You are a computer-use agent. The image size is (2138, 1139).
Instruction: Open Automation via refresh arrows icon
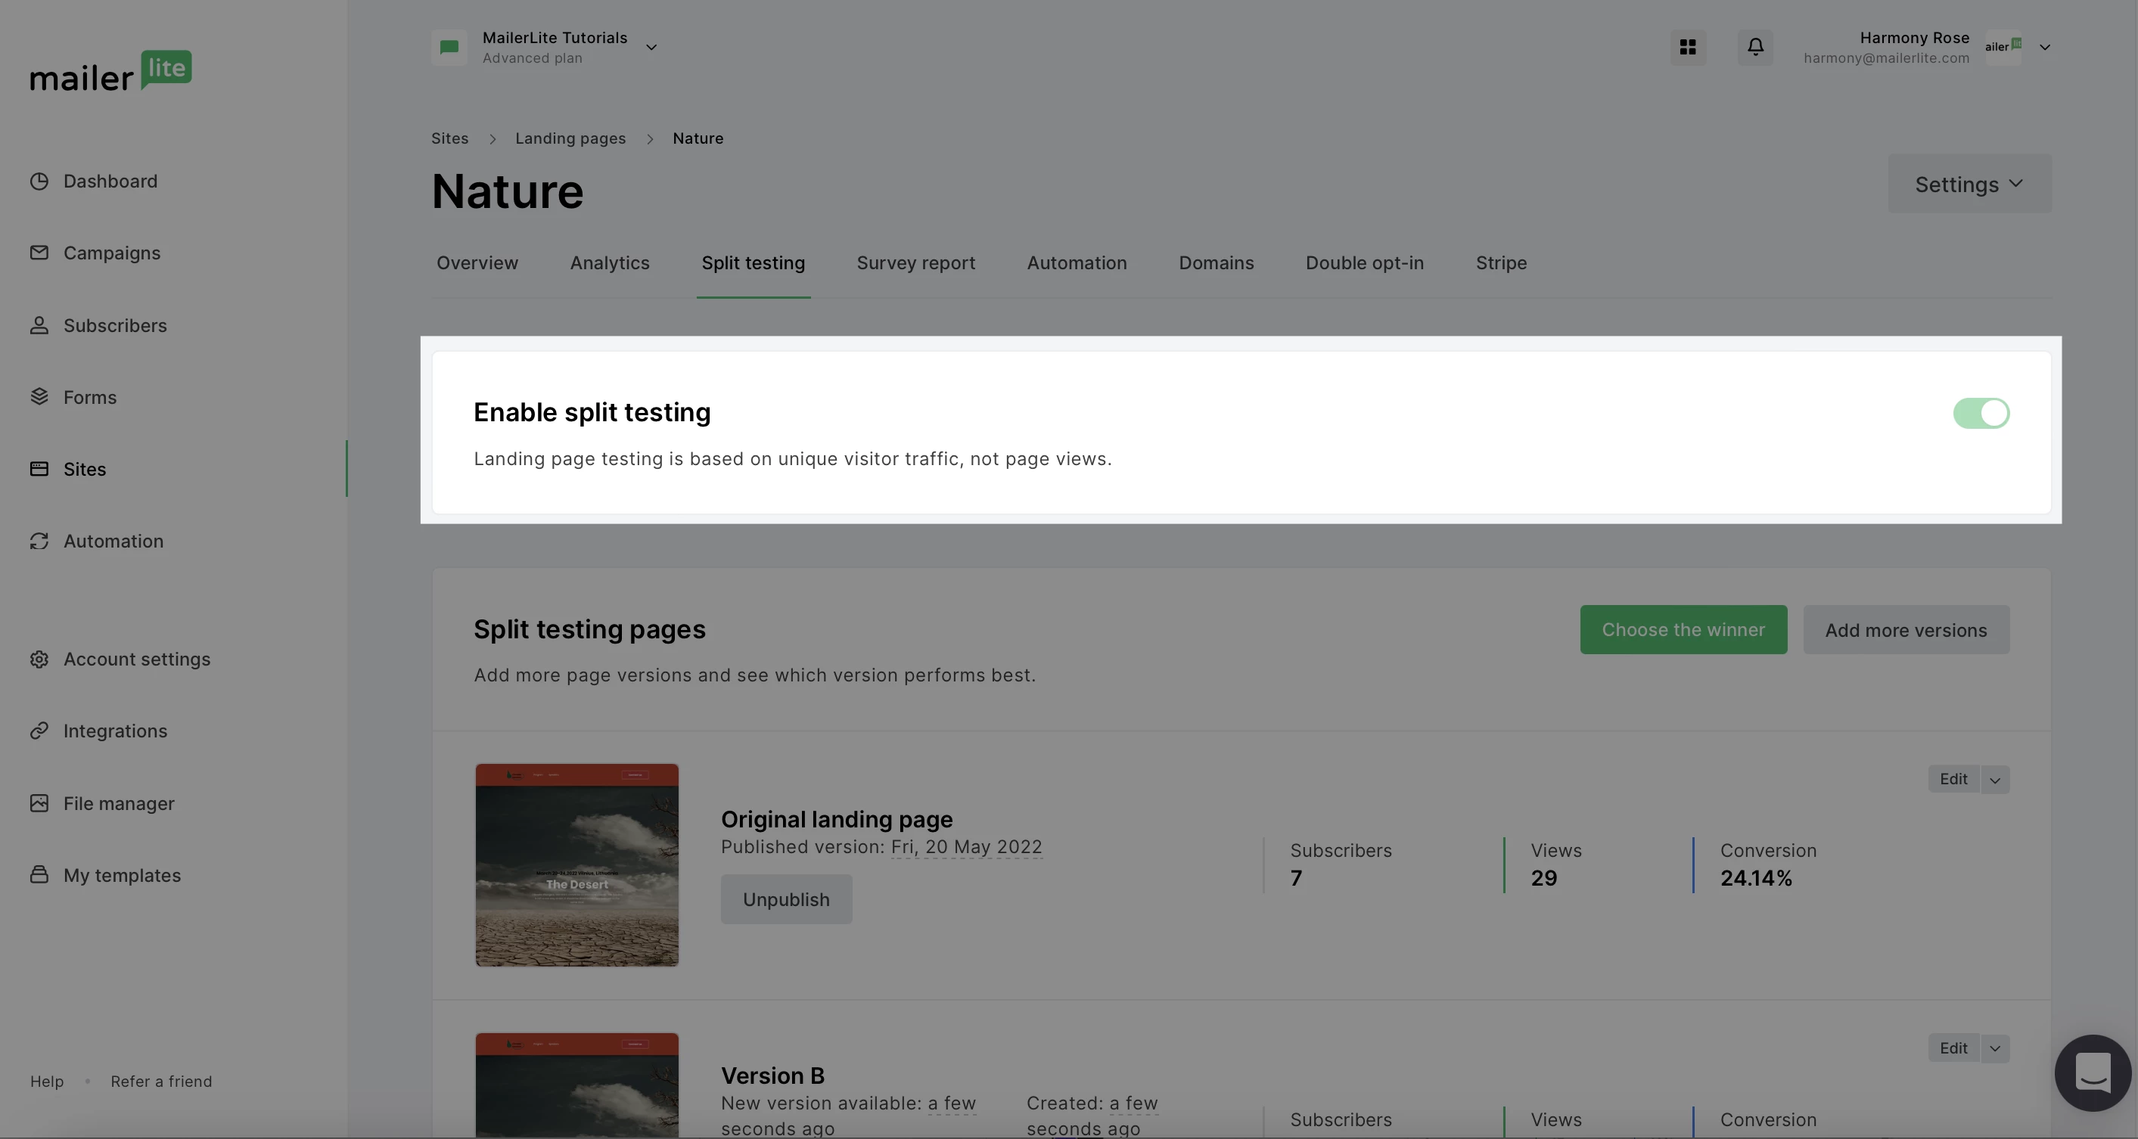pyautogui.click(x=39, y=541)
